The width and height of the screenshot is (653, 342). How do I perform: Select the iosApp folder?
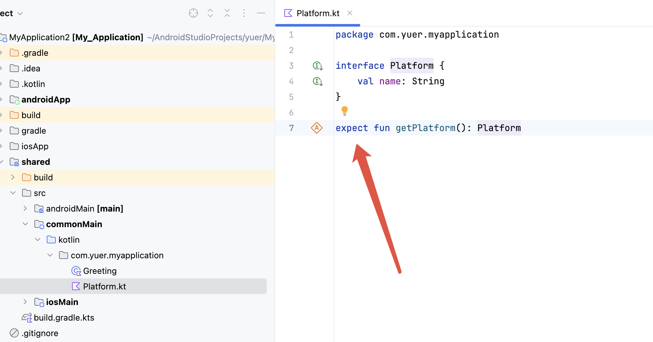(x=137, y=146)
